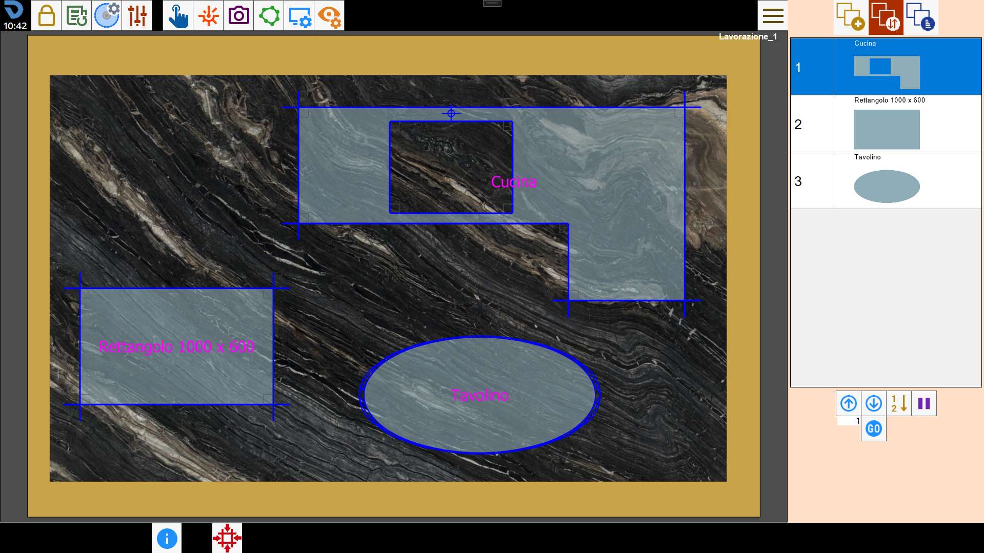Screen dimensions: 984x553
Task: Click the blue GO button
Action: (x=874, y=428)
